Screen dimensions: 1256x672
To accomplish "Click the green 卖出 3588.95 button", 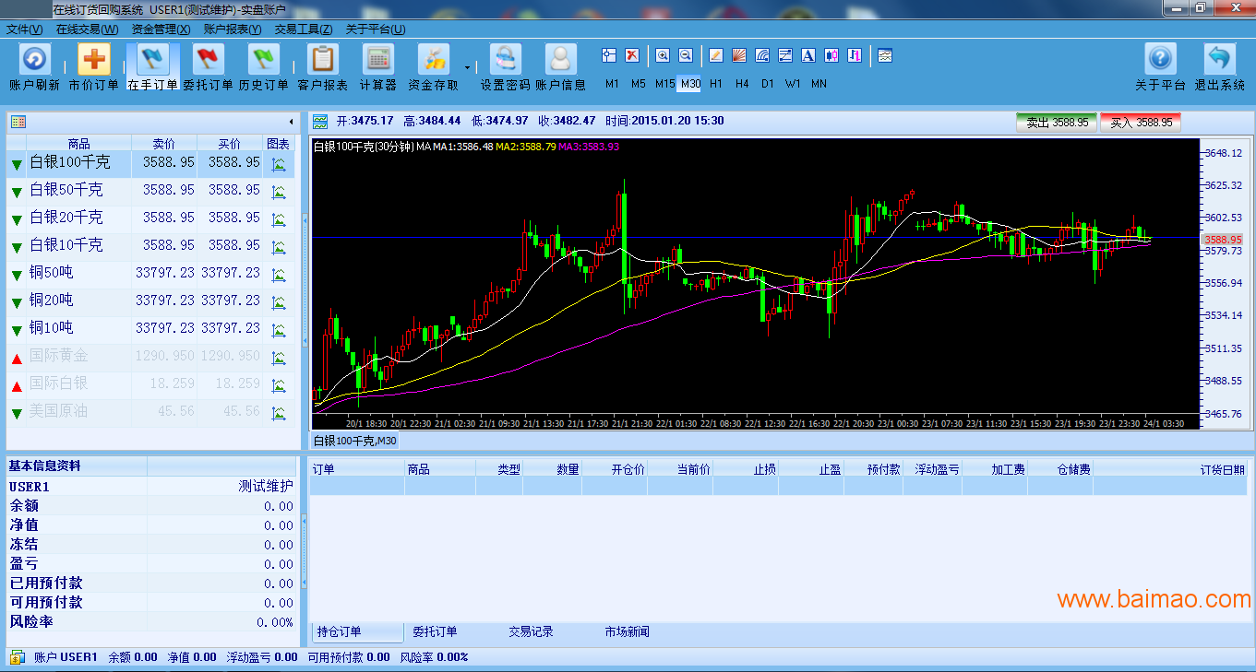I will [x=1056, y=123].
